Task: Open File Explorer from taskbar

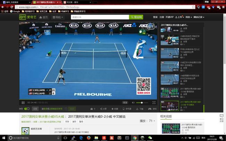Action: [96, 138]
